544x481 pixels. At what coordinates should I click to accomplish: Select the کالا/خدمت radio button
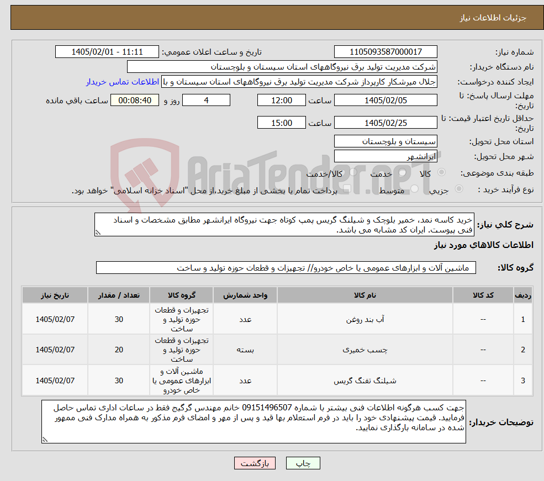click(x=353, y=172)
